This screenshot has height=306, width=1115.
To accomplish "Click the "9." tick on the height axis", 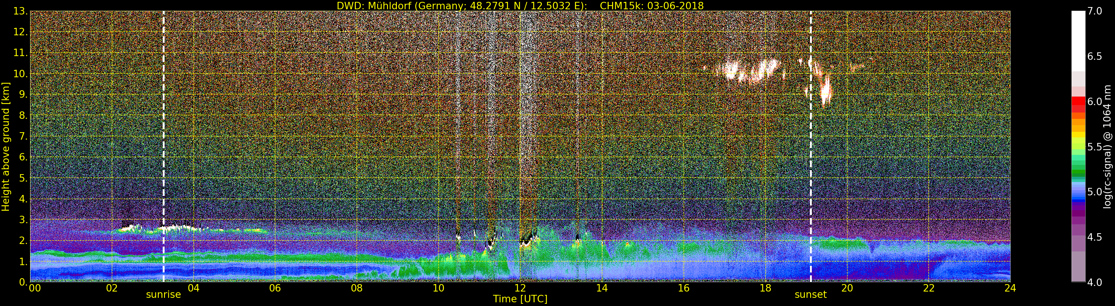I will pos(23,94).
